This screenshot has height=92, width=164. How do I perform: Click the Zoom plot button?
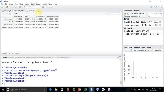pyautogui.click(x=133, y=50)
